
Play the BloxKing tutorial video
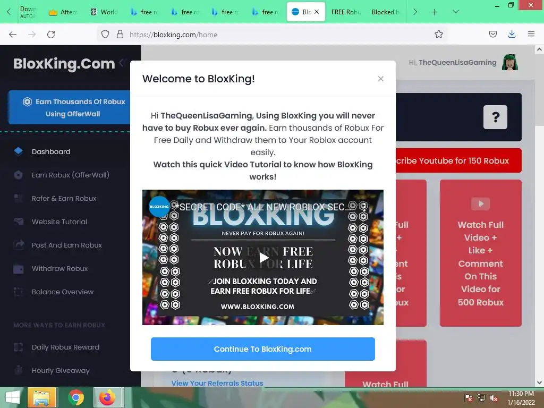pos(263,258)
